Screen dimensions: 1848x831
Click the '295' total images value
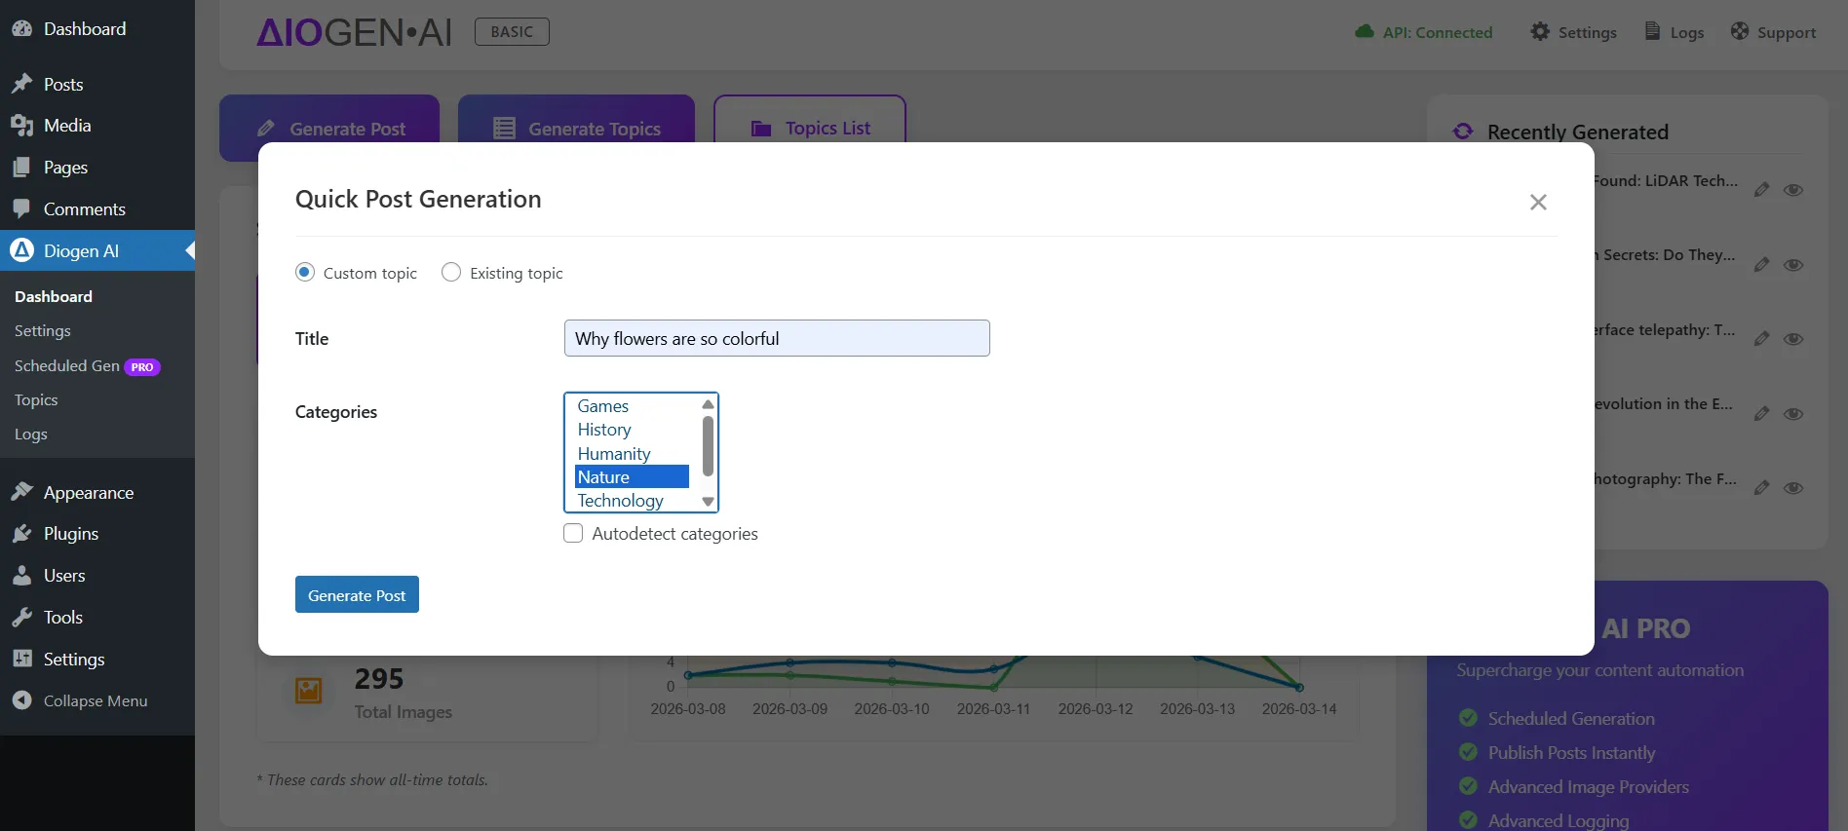tap(379, 678)
